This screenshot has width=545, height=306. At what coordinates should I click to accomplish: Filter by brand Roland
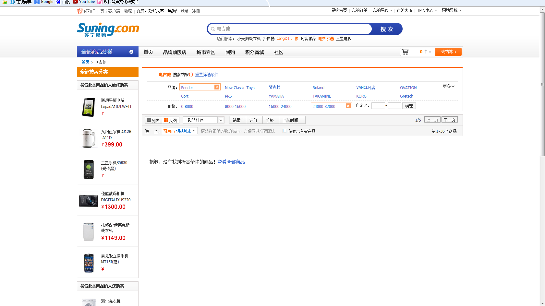point(318,88)
